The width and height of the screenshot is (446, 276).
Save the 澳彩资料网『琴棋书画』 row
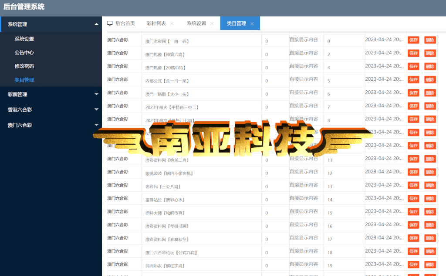413,225
